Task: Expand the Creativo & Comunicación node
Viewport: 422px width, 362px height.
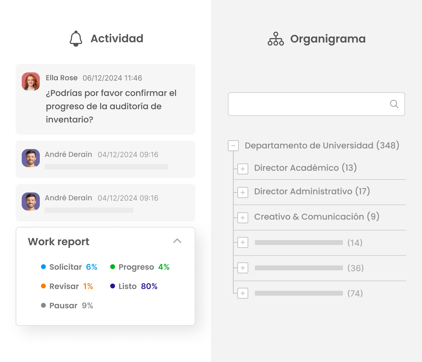Action: 243,218
